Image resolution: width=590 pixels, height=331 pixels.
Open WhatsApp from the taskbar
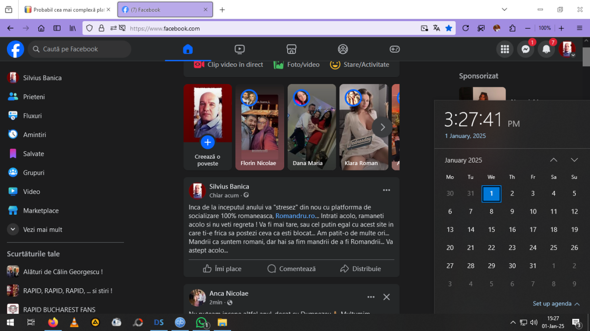[201, 322]
